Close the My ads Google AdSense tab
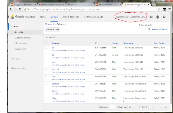Screen dimensions: 173x113 148,5
